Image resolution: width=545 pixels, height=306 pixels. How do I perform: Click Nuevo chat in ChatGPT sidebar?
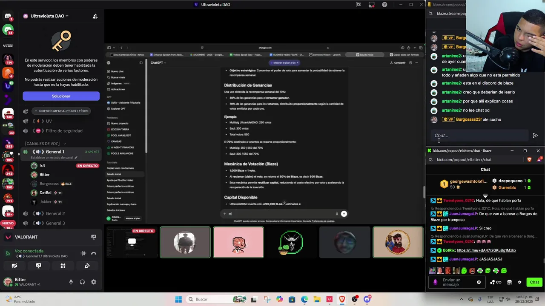[115, 71]
